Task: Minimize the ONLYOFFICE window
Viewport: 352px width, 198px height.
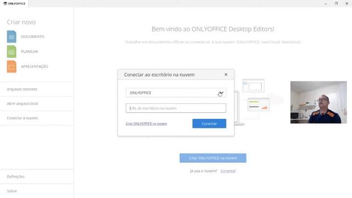Action: 326,4
